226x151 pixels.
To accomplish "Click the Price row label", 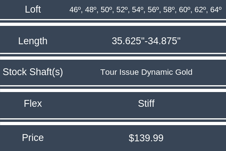I will click(33, 138).
